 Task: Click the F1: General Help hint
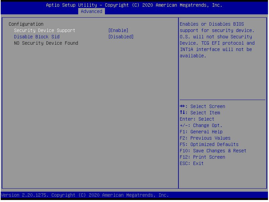point(201,132)
